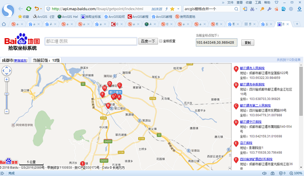The height and width of the screenshot is (176, 304).
Task: Open the undo-close dropdown arrow beside refresh
Action: point(41,9)
